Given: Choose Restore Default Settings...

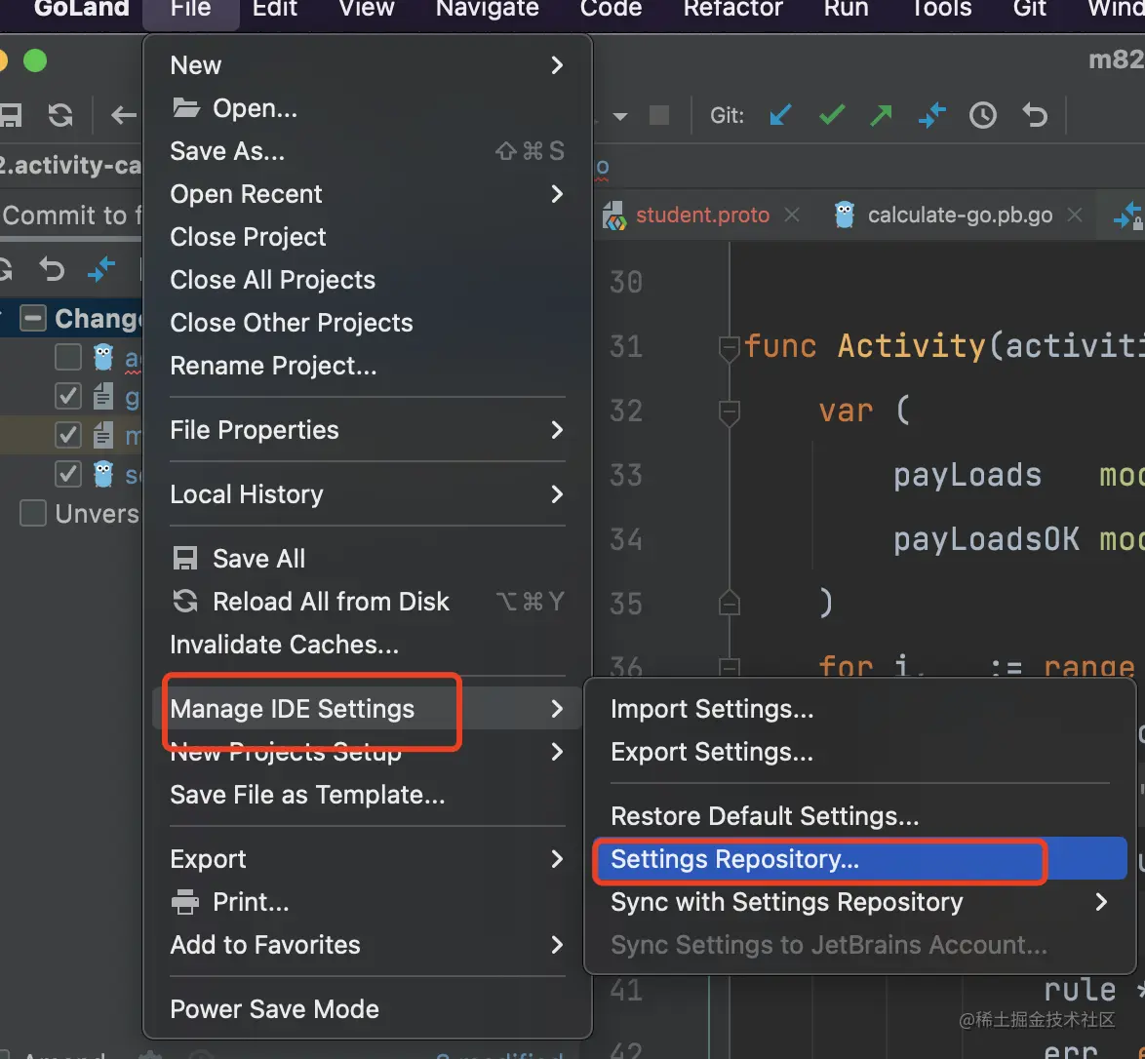Looking at the screenshot, I should [x=859, y=816].
